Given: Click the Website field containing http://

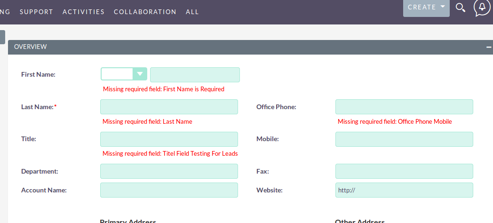Looking at the screenshot, I should [x=405, y=190].
